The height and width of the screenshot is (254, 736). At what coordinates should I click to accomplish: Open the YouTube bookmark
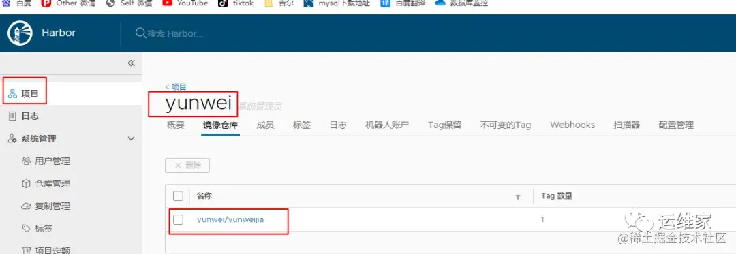pyautogui.click(x=185, y=3)
